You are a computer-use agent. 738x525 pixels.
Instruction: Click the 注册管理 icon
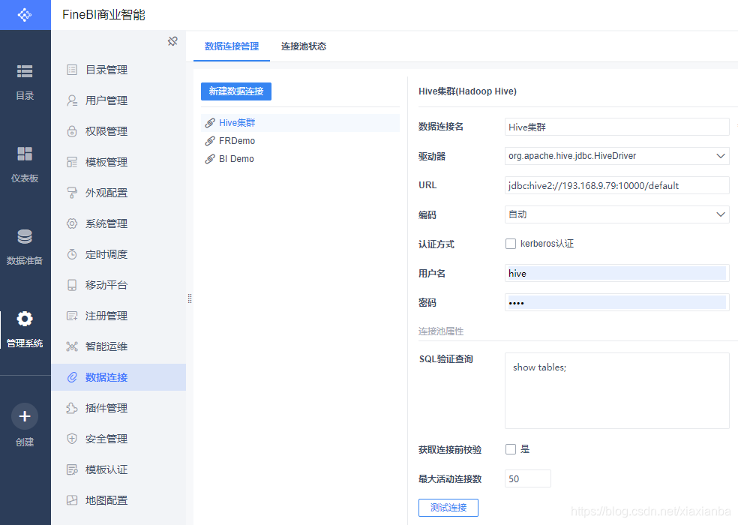tap(72, 316)
